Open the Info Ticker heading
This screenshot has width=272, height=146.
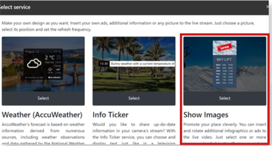click(111, 115)
